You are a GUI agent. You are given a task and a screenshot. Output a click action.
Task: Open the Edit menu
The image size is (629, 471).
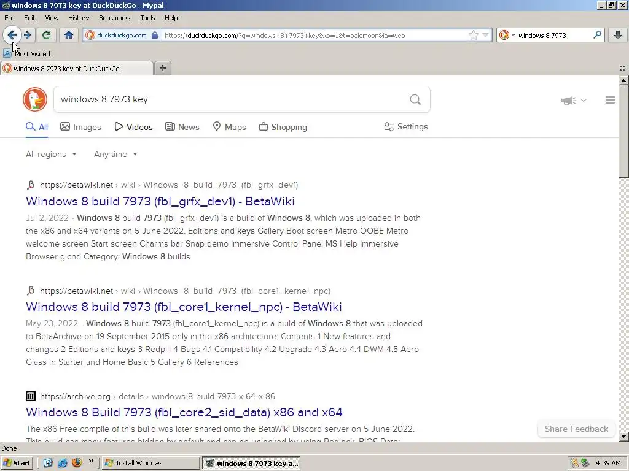[x=29, y=18]
